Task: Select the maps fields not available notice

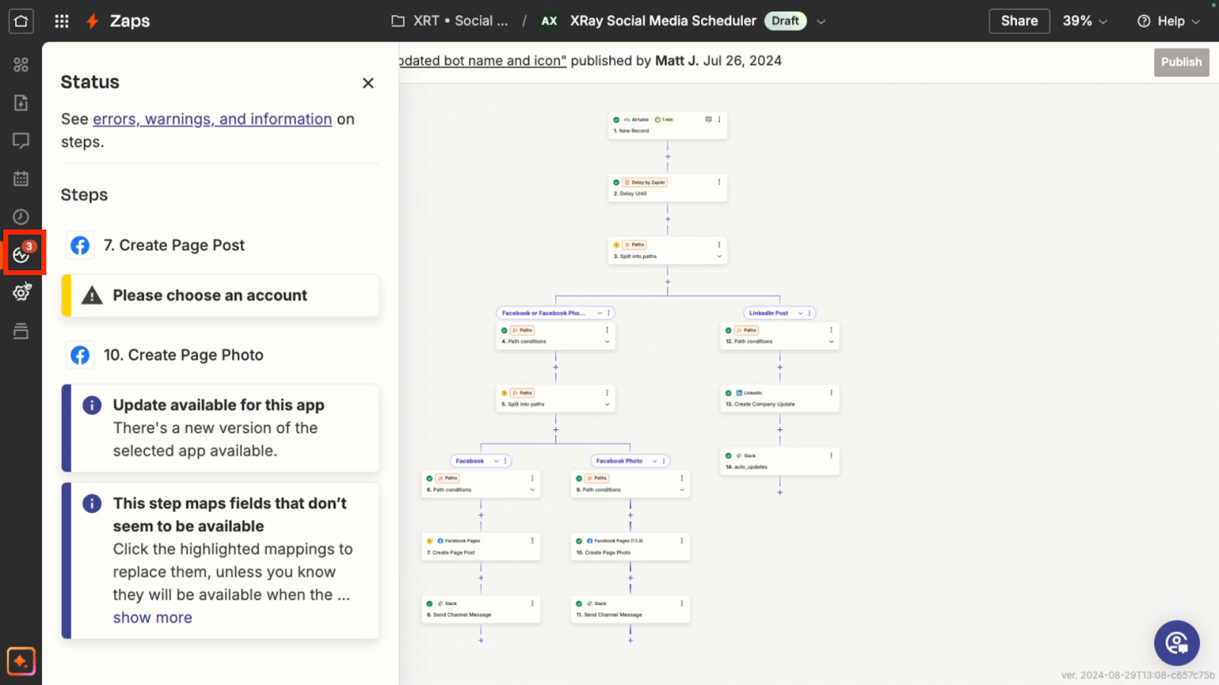Action: tap(220, 560)
